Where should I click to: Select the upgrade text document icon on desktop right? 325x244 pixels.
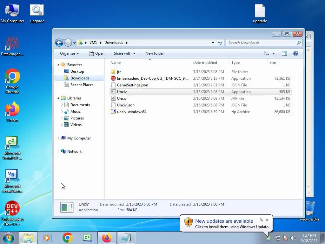click(260, 13)
